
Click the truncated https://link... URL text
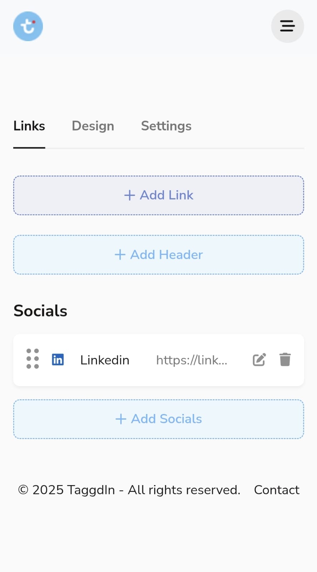tap(192, 360)
